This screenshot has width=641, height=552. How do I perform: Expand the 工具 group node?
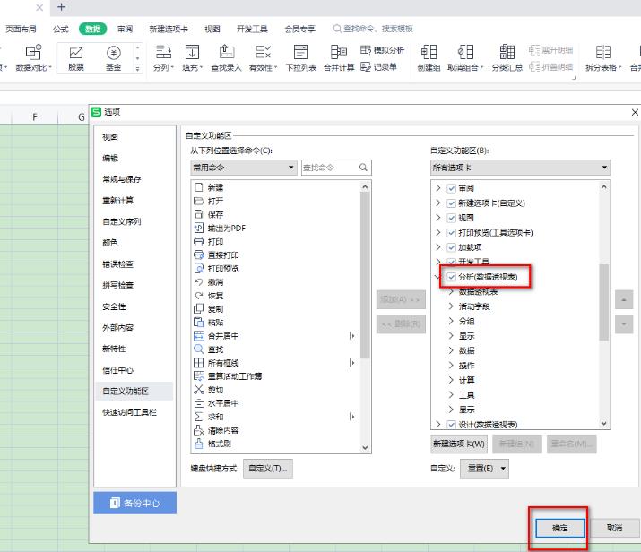(x=451, y=394)
